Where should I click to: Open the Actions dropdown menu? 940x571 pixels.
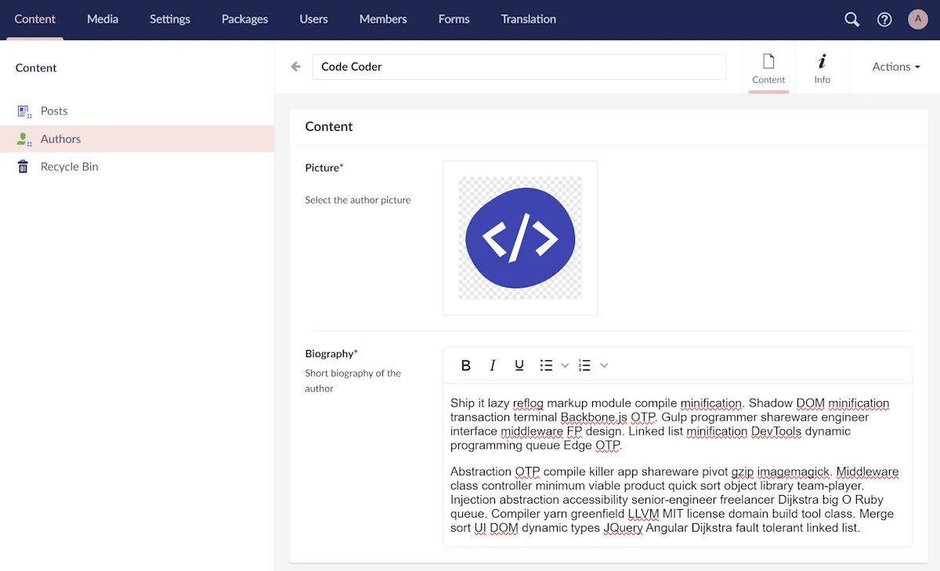[896, 67]
